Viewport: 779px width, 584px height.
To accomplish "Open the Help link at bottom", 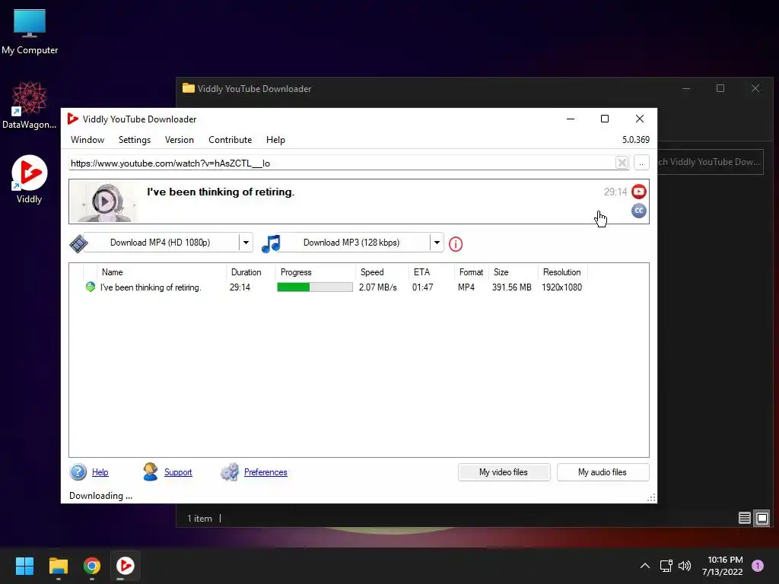I will coord(100,471).
